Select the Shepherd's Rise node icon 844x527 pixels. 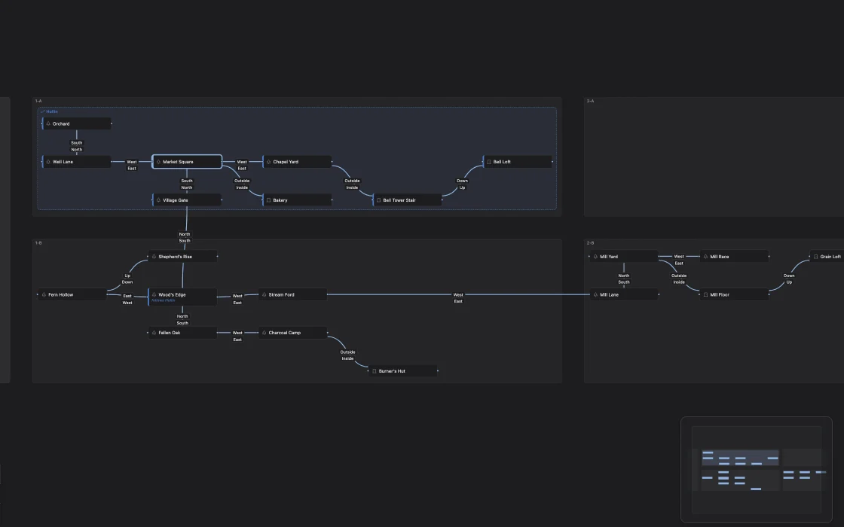click(x=154, y=257)
